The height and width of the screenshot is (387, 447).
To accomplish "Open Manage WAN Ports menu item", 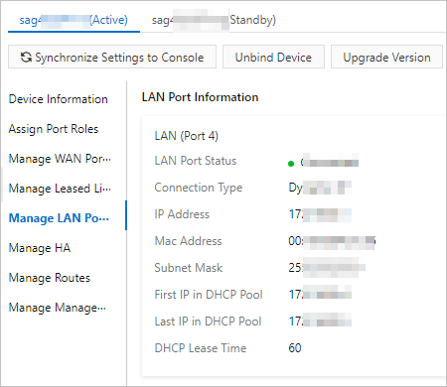I will pos(60,159).
